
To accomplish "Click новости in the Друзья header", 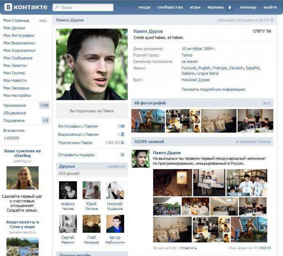I will point(116,166).
